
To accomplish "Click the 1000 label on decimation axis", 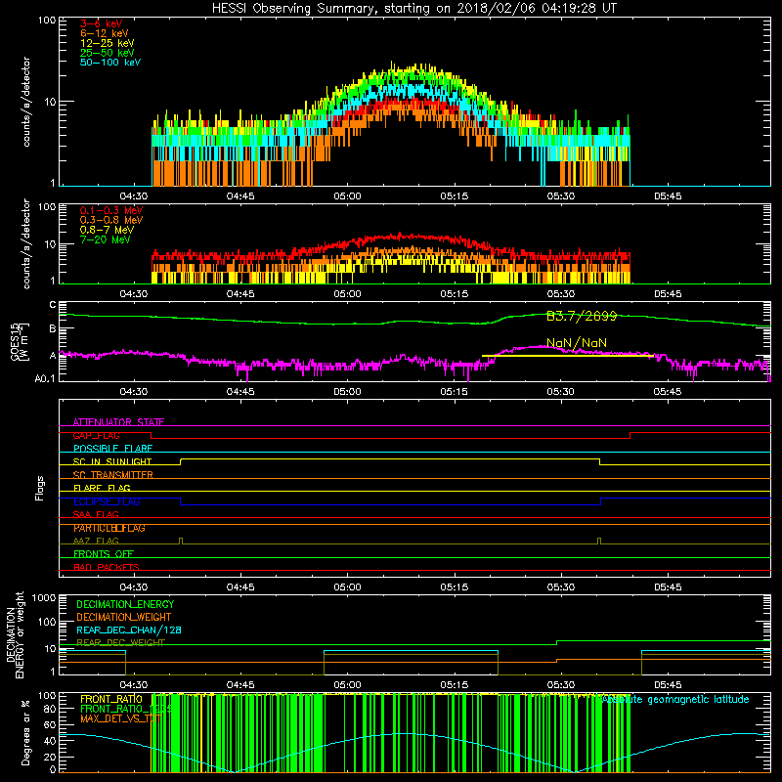I will pos(44,597).
